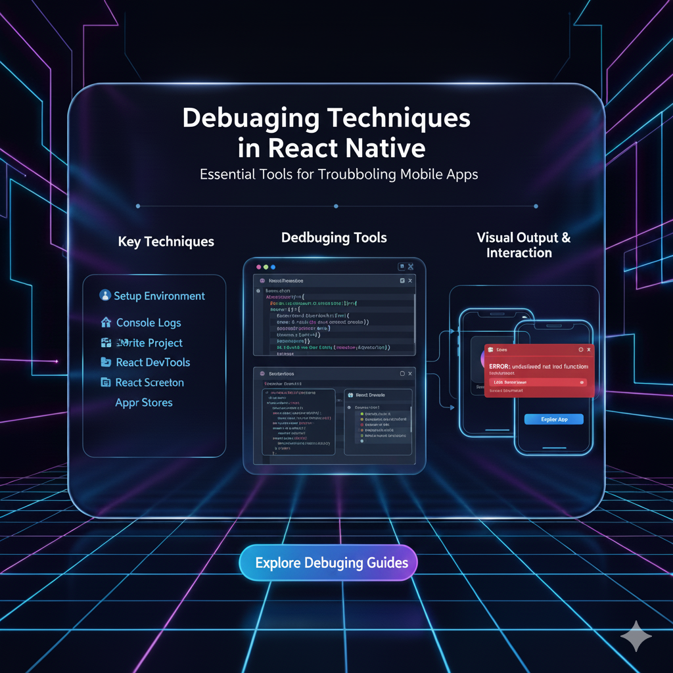Image resolution: width=673 pixels, height=673 pixels.
Task: Switch to the ReactInspection tab
Action: click(x=285, y=281)
